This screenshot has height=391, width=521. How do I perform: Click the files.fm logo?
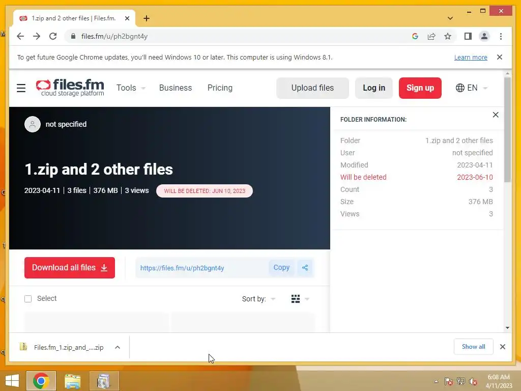[70, 88]
